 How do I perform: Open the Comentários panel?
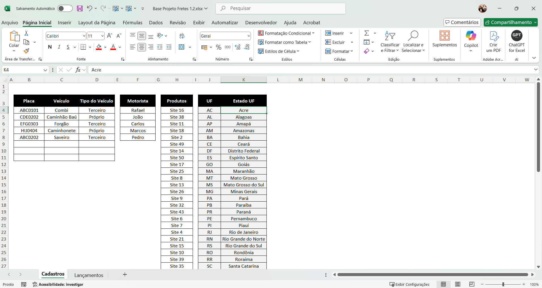[462, 22]
